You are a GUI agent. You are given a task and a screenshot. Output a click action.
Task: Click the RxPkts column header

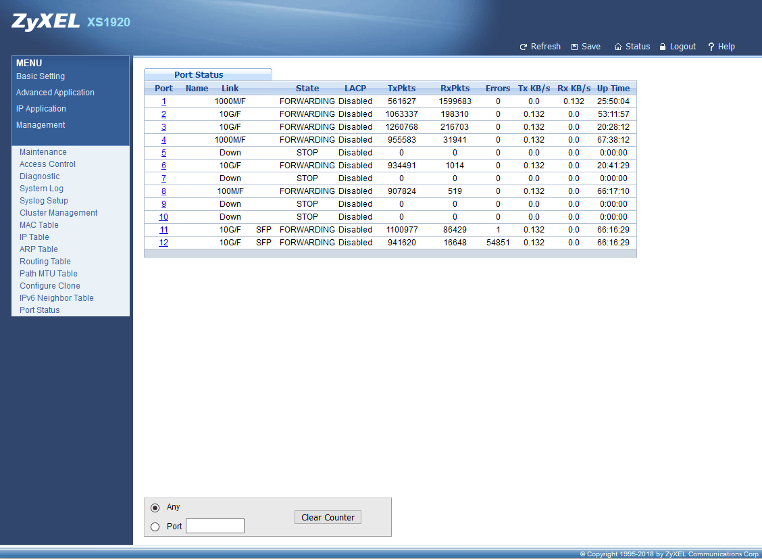455,89
